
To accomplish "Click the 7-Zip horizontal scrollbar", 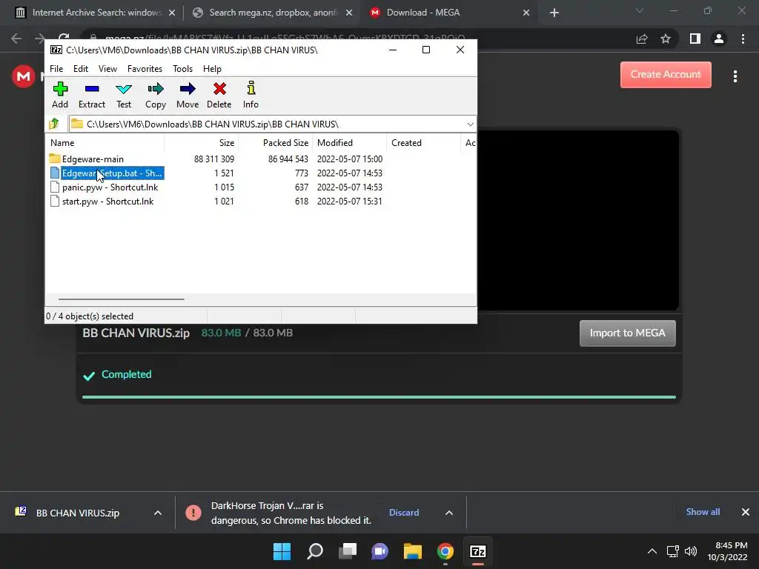I will (x=122, y=299).
